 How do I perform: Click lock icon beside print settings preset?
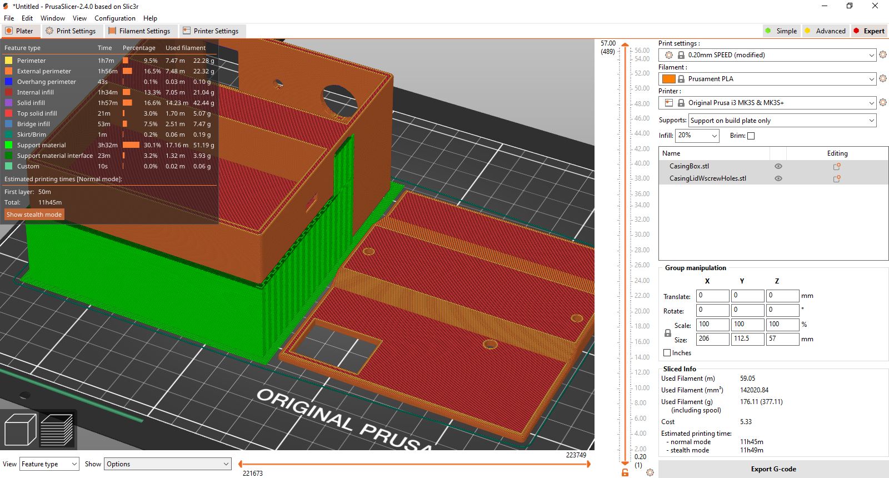pos(681,55)
